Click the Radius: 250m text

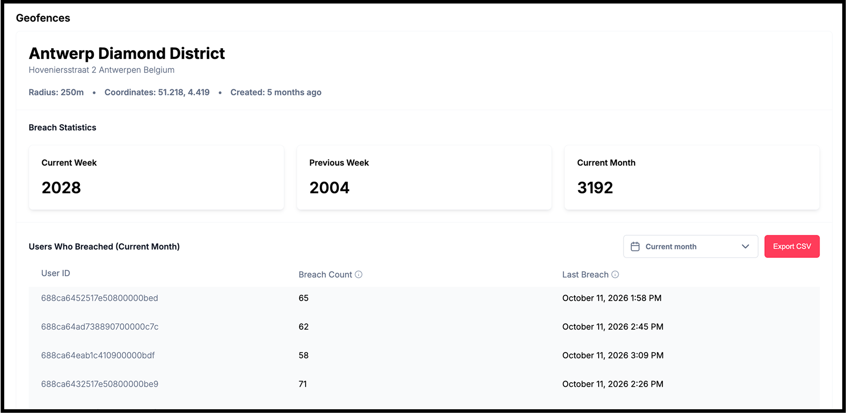click(x=56, y=92)
